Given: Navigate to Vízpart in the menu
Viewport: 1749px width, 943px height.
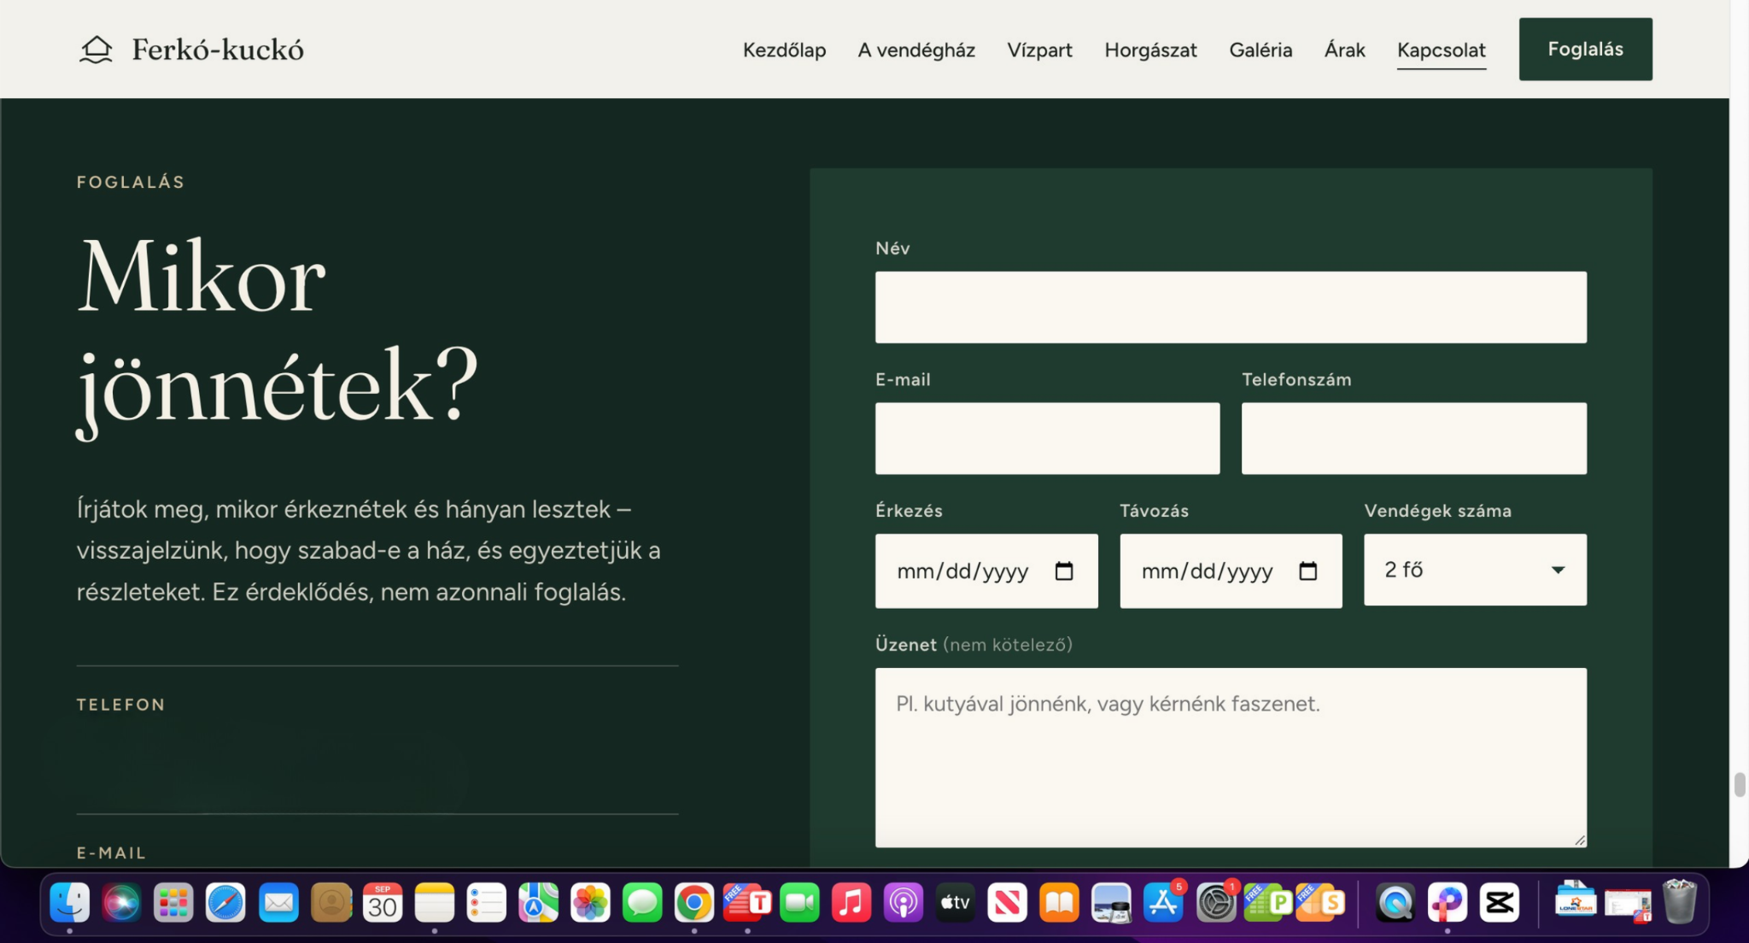Looking at the screenshot, I should pos(1039,50).
